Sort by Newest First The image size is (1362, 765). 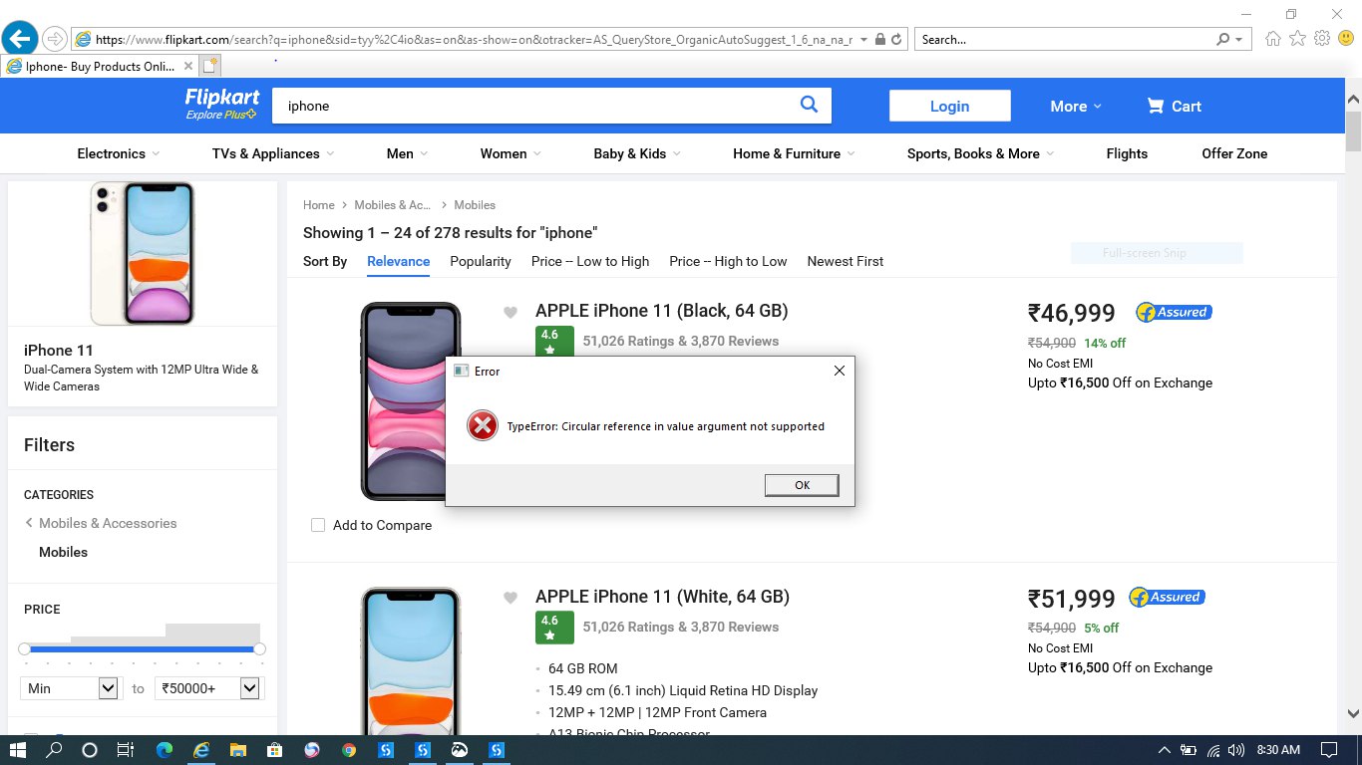(846, 261)
